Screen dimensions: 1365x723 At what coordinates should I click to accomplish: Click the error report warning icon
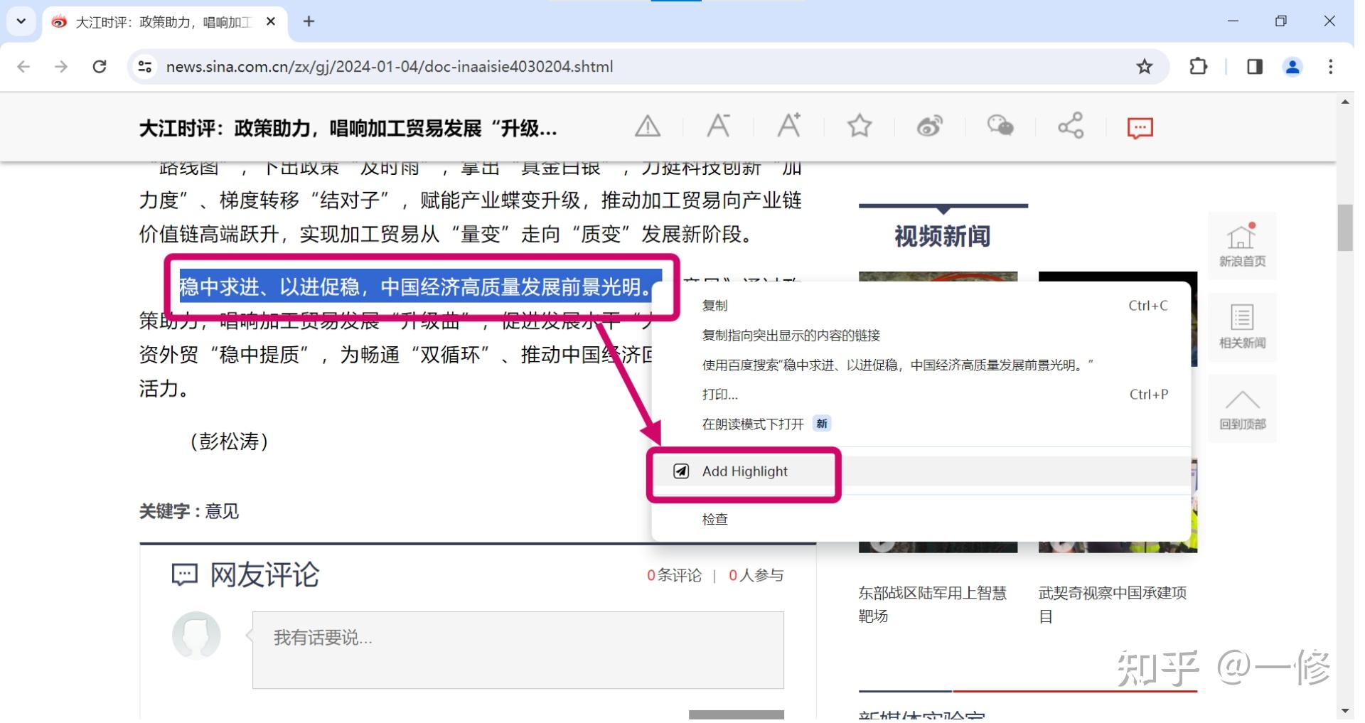tap(648, 126)
